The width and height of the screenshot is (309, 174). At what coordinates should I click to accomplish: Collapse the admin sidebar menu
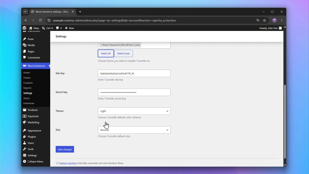tap(36, 161)
